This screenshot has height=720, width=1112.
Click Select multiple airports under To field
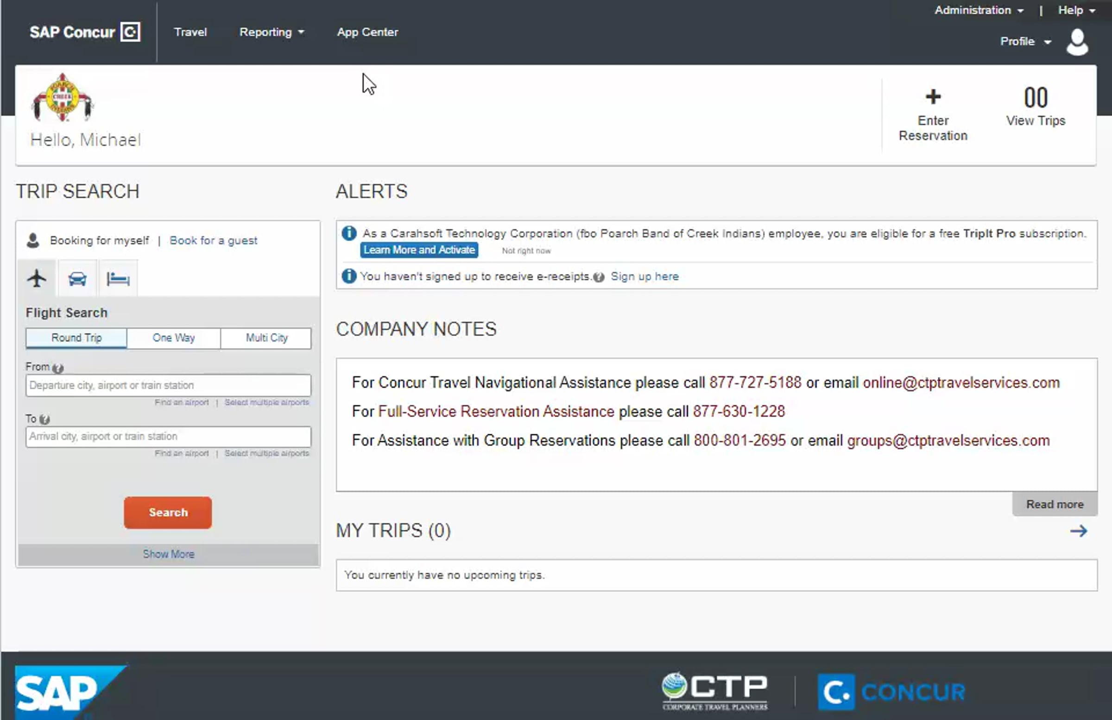tap(267, 453)
